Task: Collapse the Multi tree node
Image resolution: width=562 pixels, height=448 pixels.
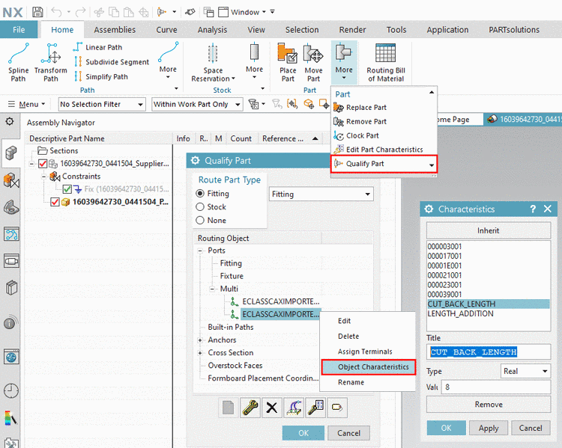Action: click(212, 289)
